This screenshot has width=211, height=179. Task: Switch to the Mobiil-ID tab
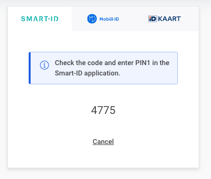(103, 19)
